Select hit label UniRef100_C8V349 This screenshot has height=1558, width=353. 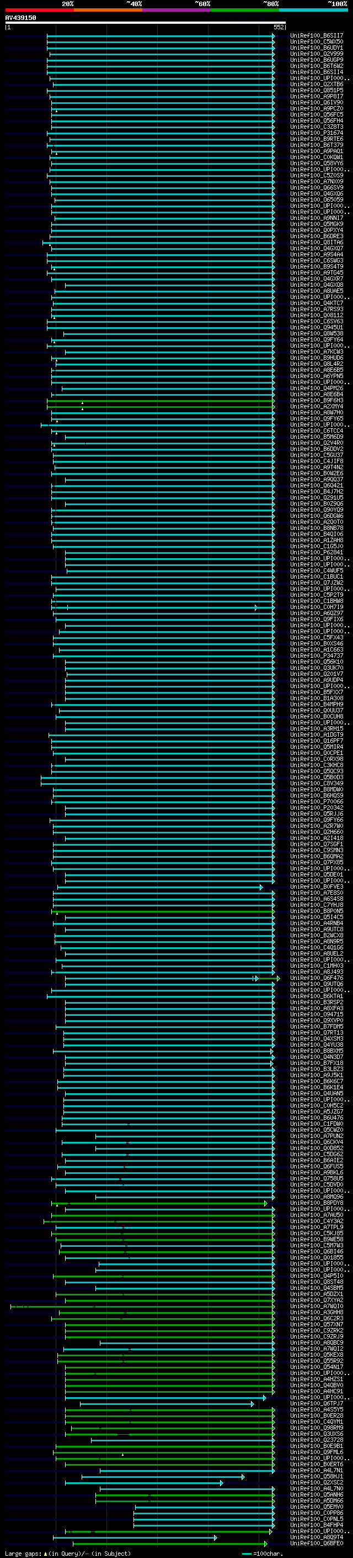click(x=316, y=783)
